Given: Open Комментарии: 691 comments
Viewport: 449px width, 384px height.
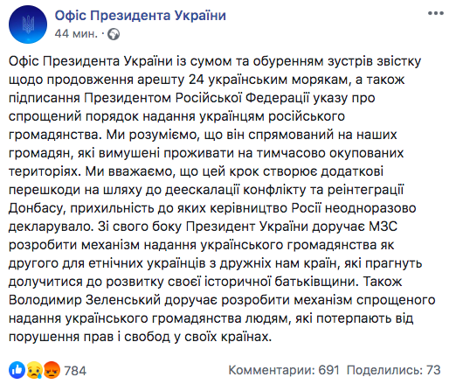Looking at the screenshot, I should [284, 370].
